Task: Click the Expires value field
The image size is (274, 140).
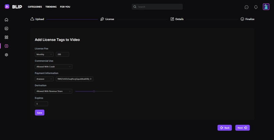Action: (41, 104)
